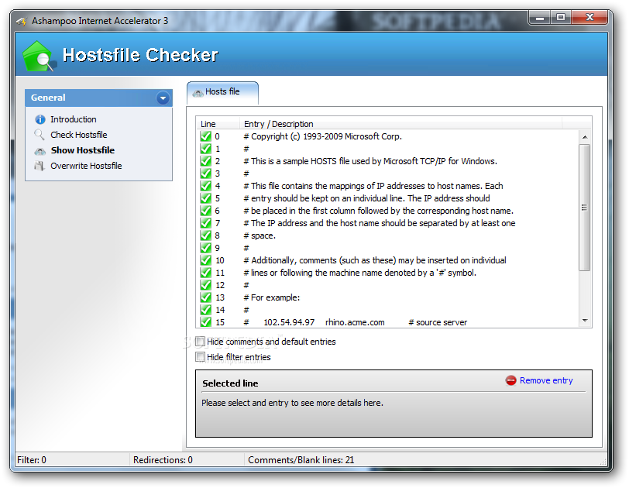Click green checkmark icon on line 10

coord(206,260)
